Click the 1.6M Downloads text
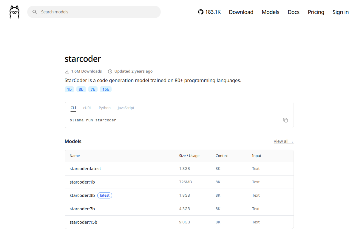This screenshot has width=358, height=238. click(x=87, y=71)
